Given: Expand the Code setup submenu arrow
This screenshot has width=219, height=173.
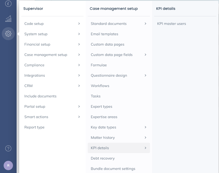Looking at the screenshot, I should pyautogui.click(x=79, y=24).
